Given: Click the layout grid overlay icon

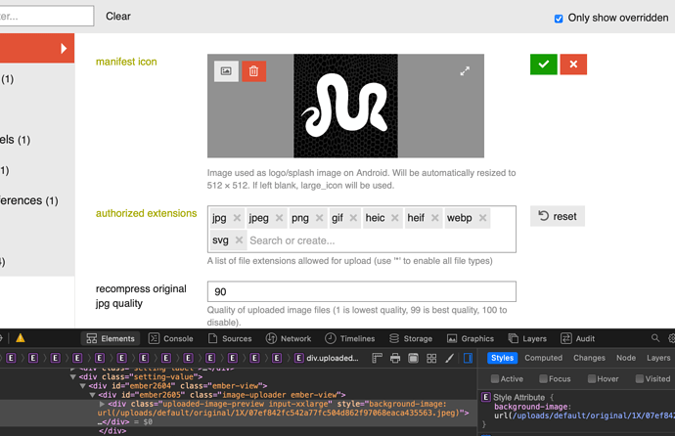Looking at the screenshot, I should tap(431, 358).
